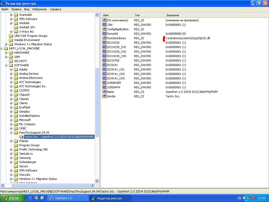Click the CAN DWORD value icon

104,24
